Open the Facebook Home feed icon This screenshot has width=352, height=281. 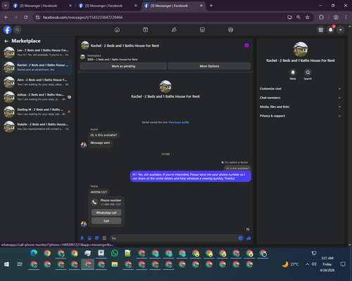[117, 30]
